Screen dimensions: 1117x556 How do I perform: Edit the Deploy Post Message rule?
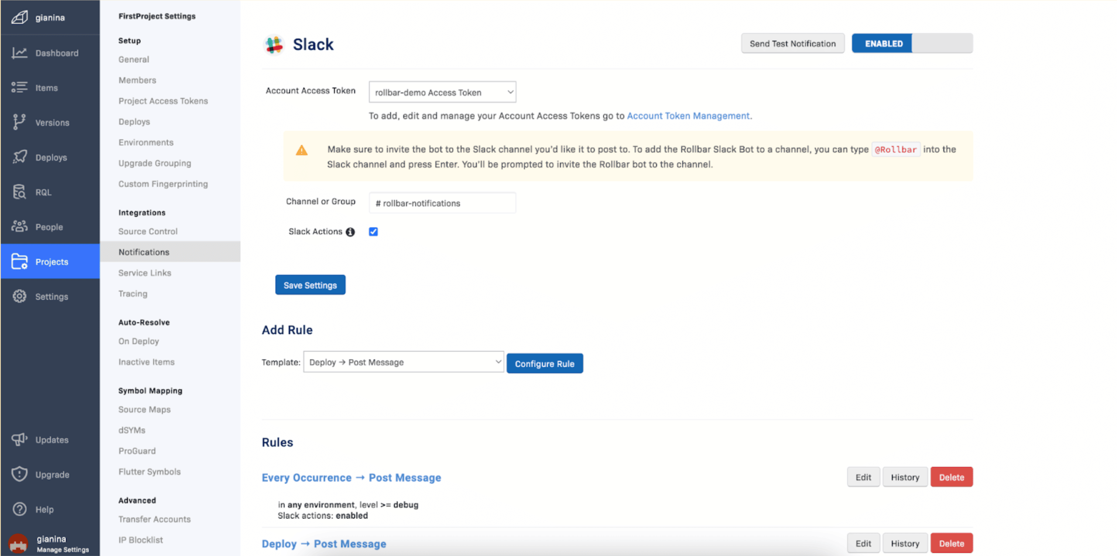tap(863, 543)
